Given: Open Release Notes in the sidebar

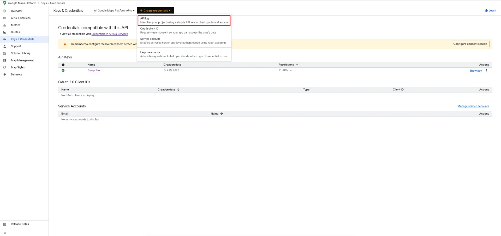Looking at the screenshot, I should click(20, 224).
